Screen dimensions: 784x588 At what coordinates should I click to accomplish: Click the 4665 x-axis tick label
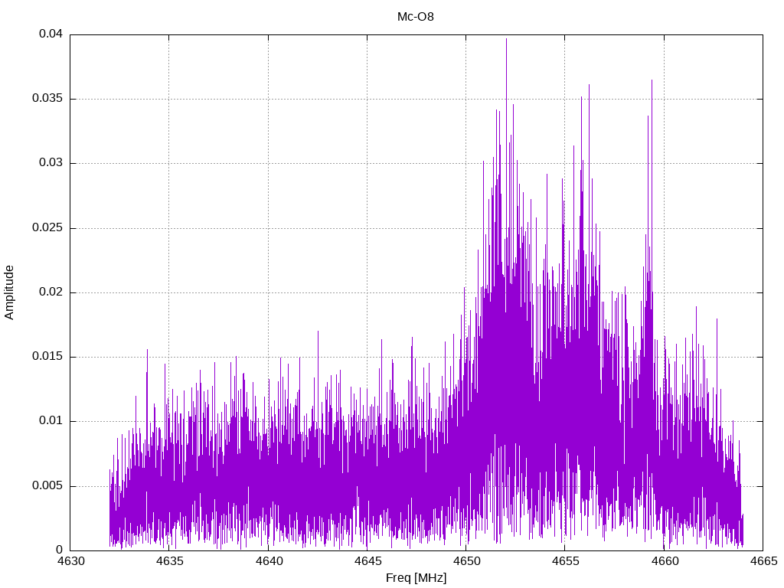(x=763, y=561)
